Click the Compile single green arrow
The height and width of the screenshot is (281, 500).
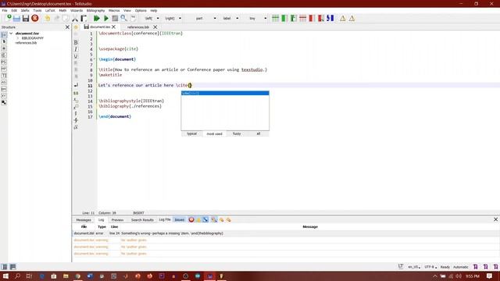(x=106, y=19)
